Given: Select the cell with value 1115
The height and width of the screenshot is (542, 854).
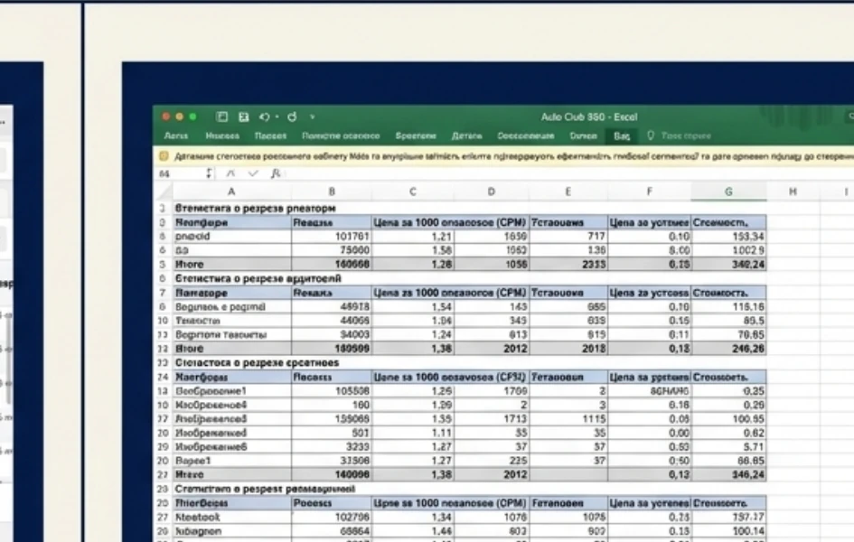Looking at the screenshot, I should [568, 419].
